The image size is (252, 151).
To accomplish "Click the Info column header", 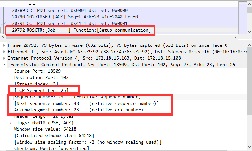I will point(31,4).
